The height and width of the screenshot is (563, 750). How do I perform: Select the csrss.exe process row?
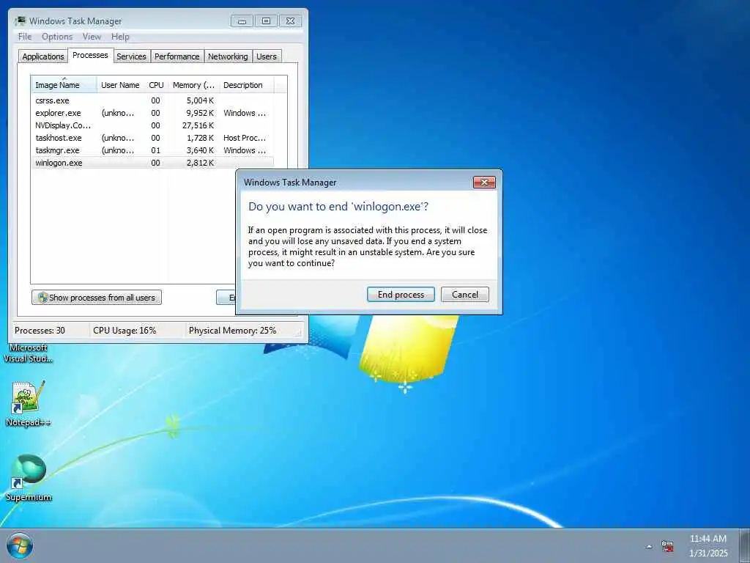(x=152, y=100)
